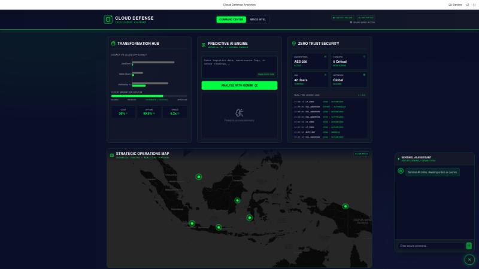Click the Strategic Operations Map icon

click(x=112, y=155)
